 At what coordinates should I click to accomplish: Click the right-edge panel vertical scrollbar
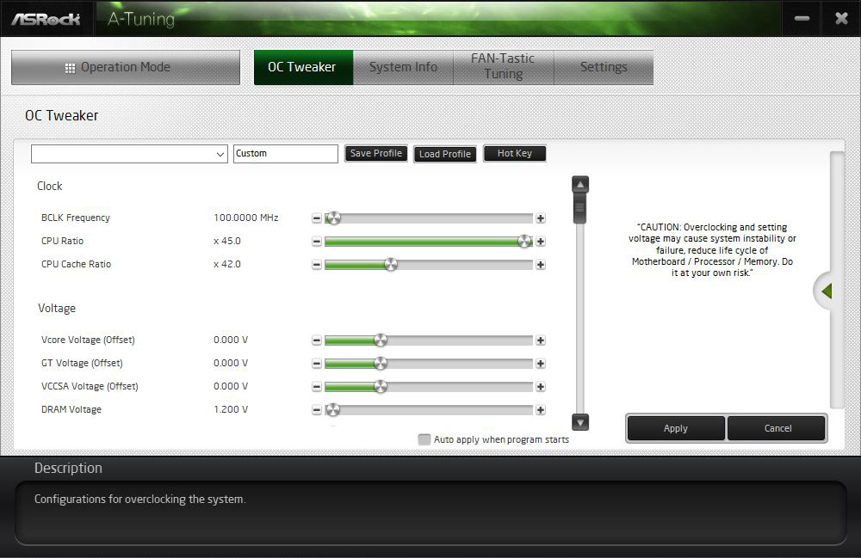click(x=837, y=279)
